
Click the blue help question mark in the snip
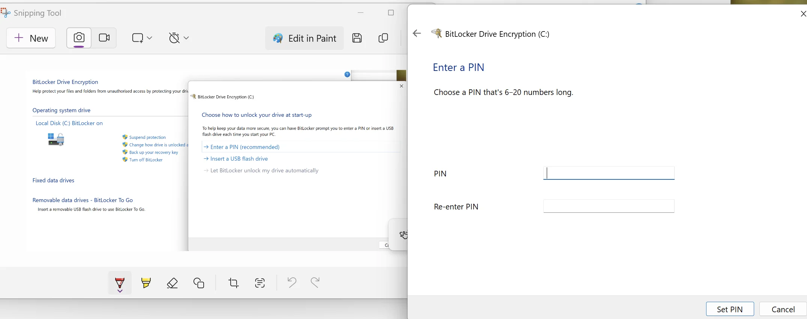coord(347,74)
